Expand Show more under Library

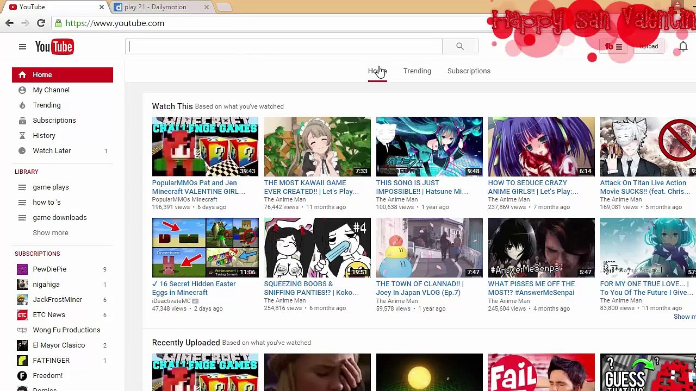[x=51, y=232]
